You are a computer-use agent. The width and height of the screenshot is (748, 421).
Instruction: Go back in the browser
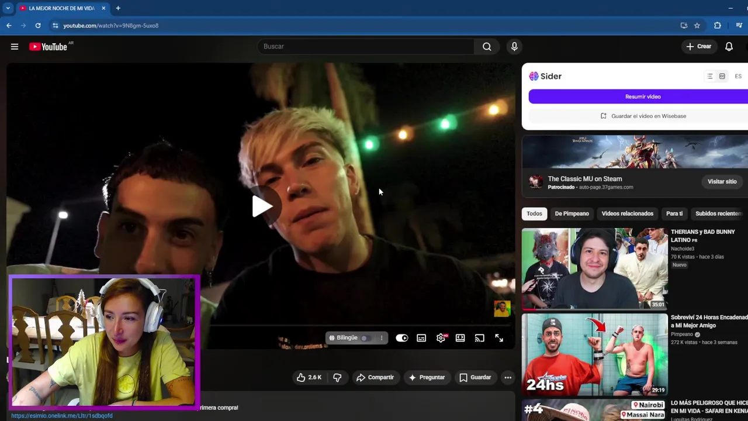click(9, 26)
